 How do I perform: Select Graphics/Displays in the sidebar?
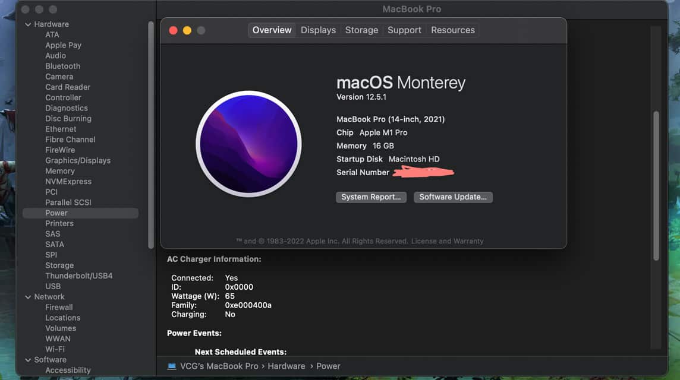pyautogui.click(x=78, y=161)
